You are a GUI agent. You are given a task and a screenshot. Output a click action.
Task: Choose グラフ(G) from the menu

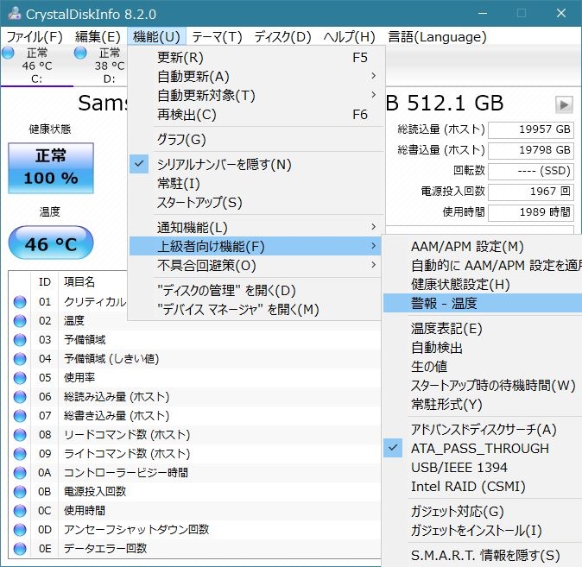tap(181, 139)
